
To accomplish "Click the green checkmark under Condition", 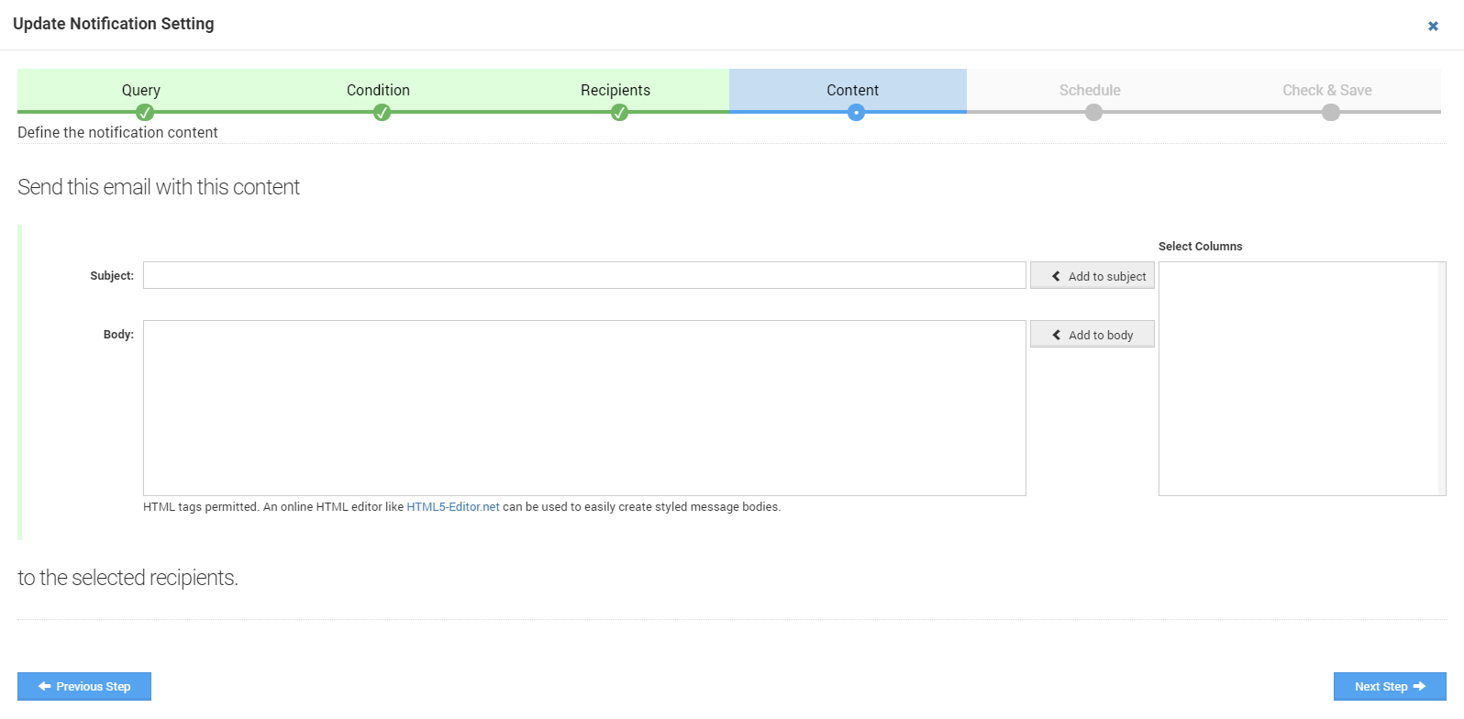I will pyautogui.click(x=382, y=113).
